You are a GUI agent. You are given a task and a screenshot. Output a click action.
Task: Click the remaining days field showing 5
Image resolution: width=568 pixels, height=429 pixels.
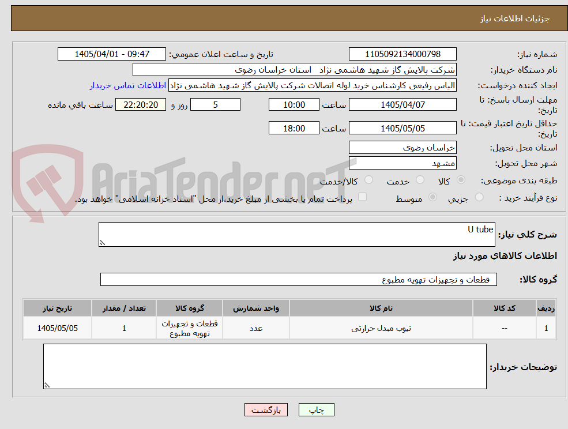click(215, 105)
